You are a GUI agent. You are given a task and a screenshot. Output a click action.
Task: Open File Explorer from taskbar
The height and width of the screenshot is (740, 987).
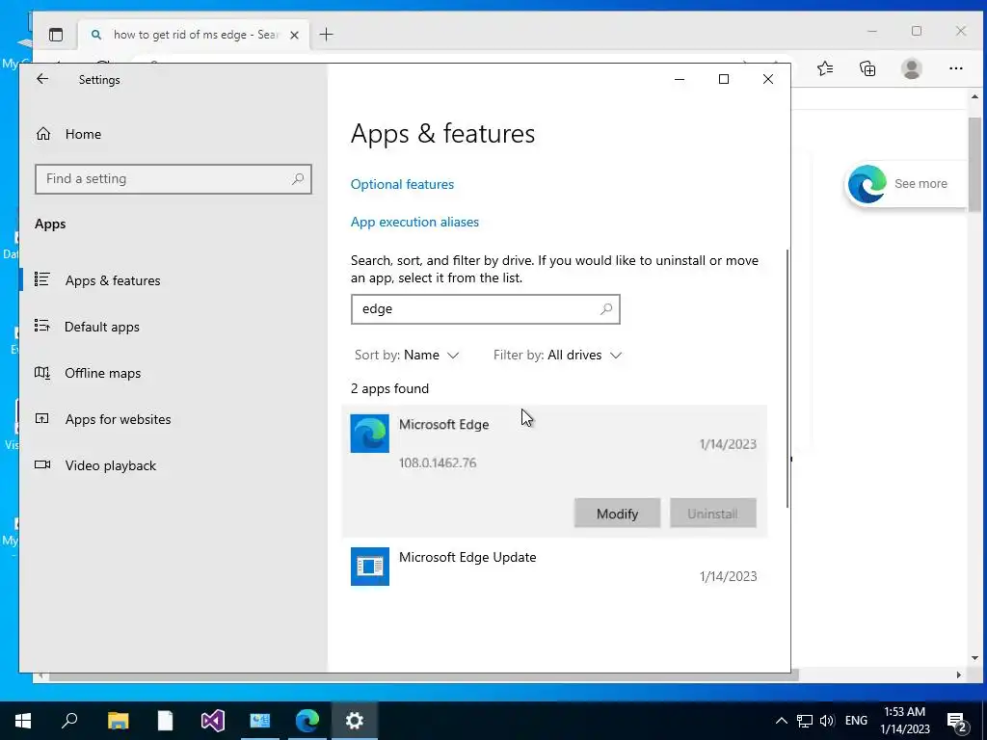click(118, 721)
